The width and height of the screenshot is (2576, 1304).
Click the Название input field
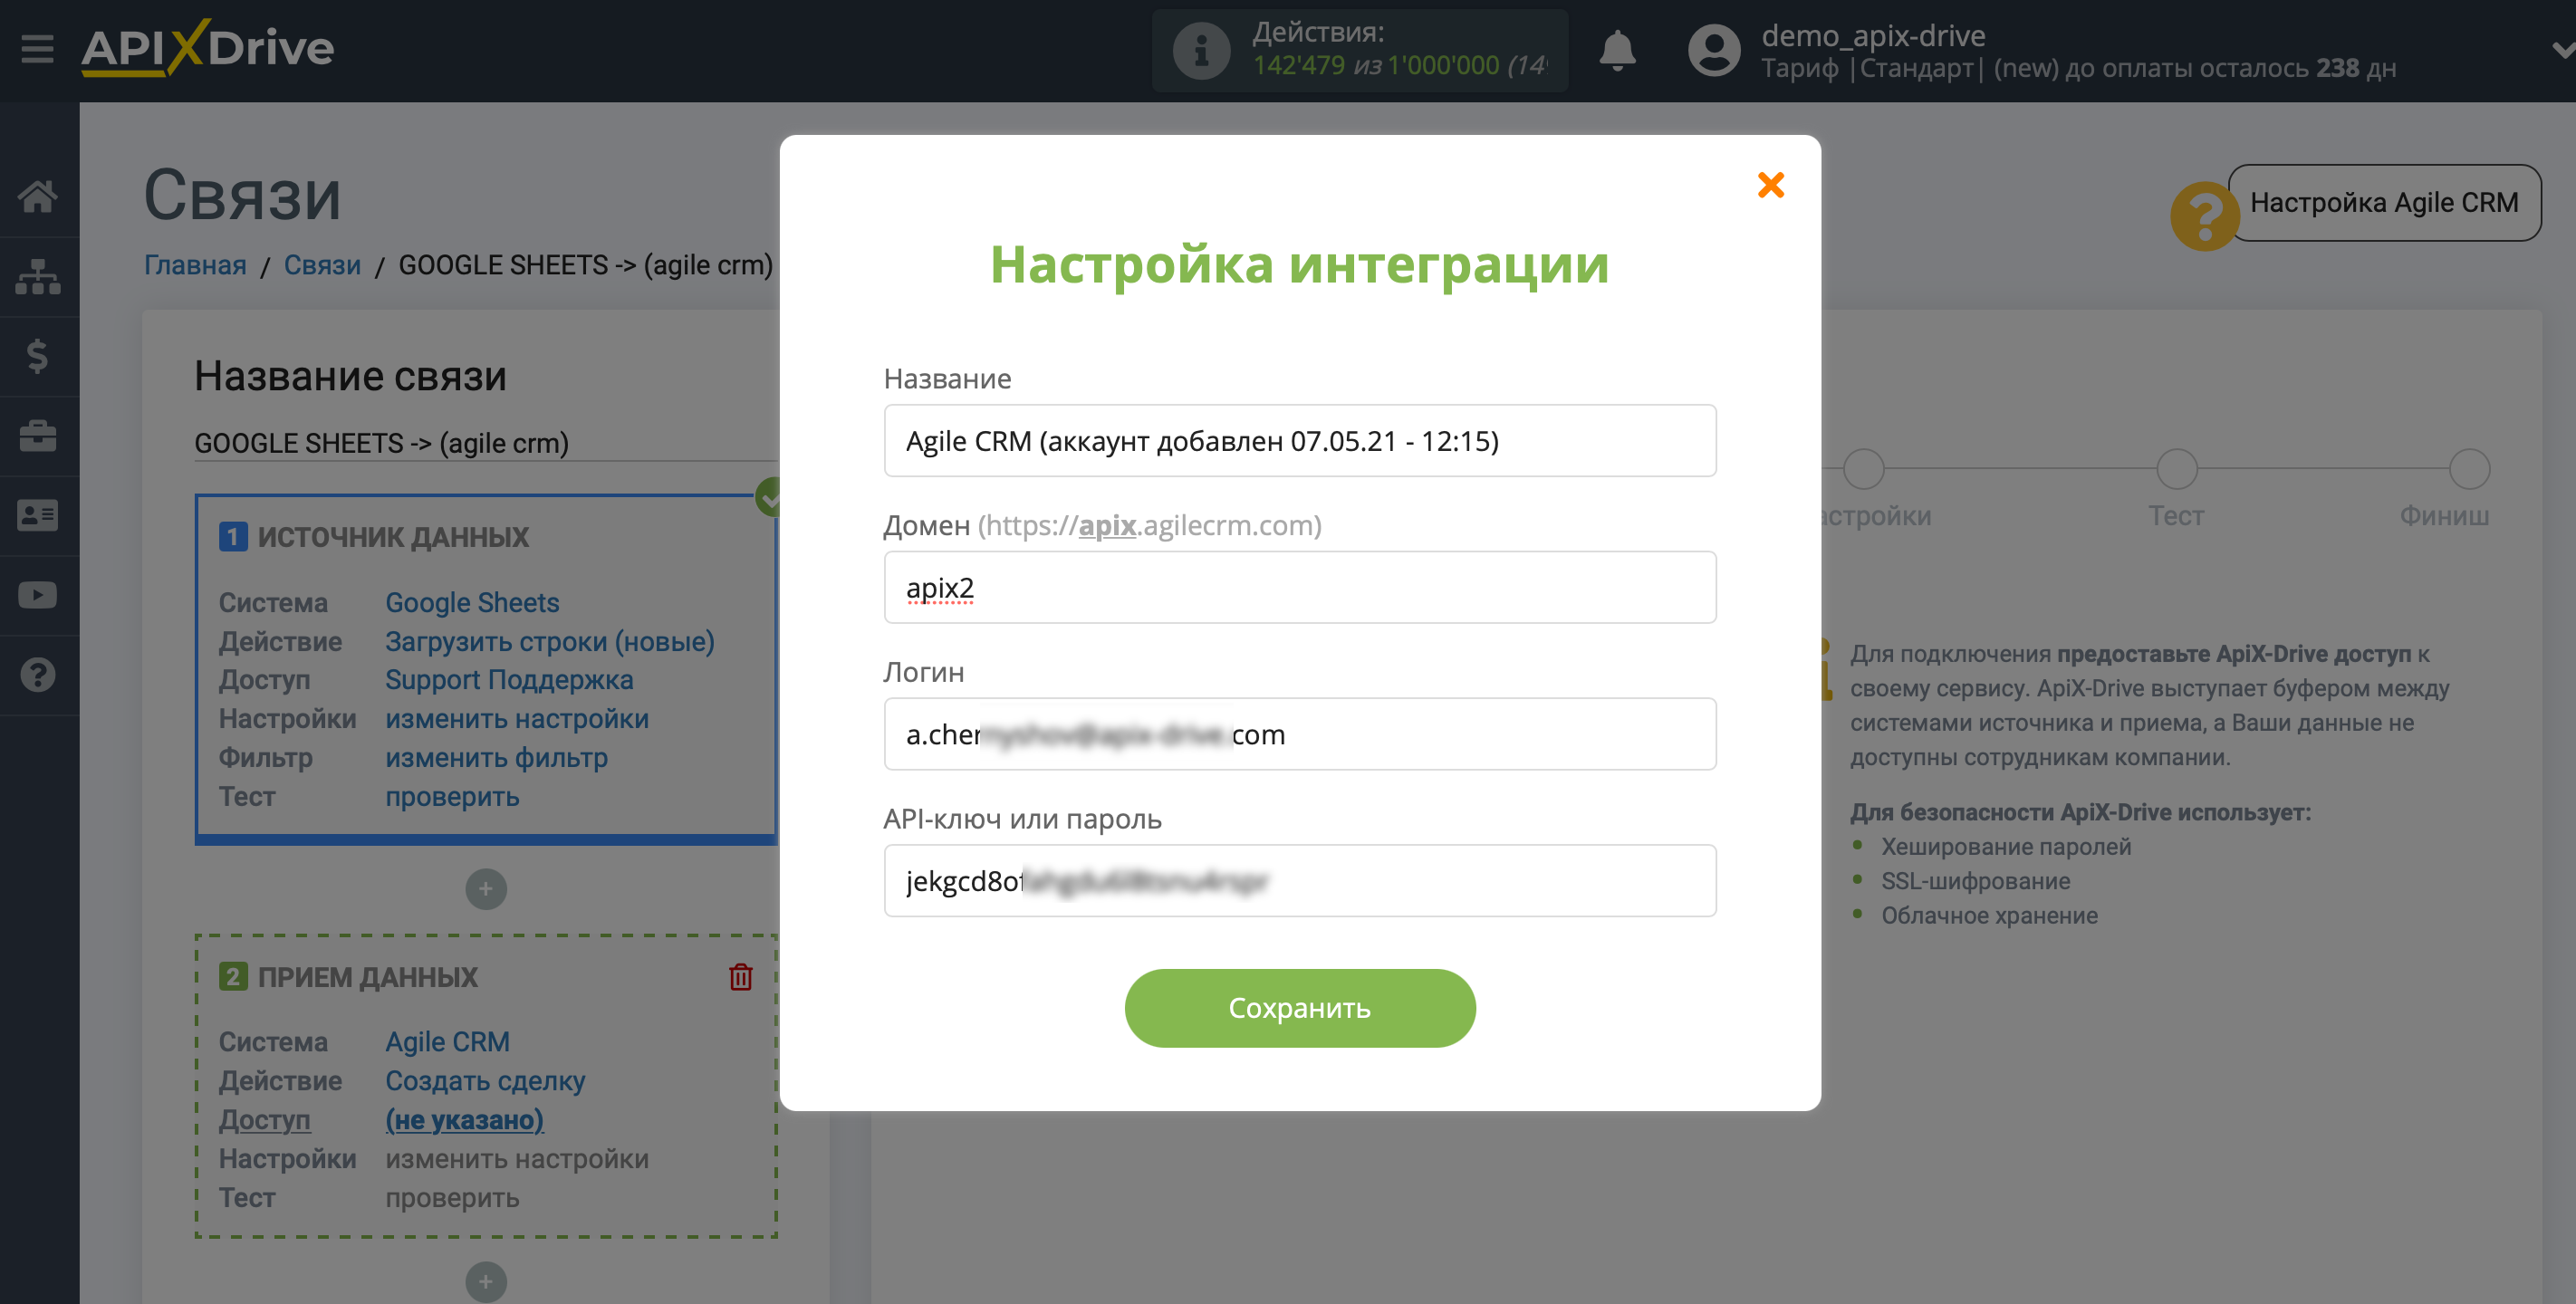[x=1299, y=441]
